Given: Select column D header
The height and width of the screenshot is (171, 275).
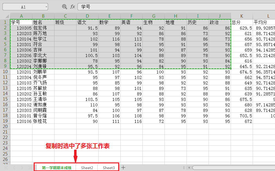Looking at the screenshot, I should [88, 16].
